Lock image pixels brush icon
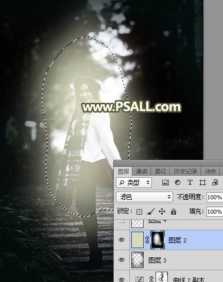The width and height of the screenshot is (223, 282). (x=151, y=212)
